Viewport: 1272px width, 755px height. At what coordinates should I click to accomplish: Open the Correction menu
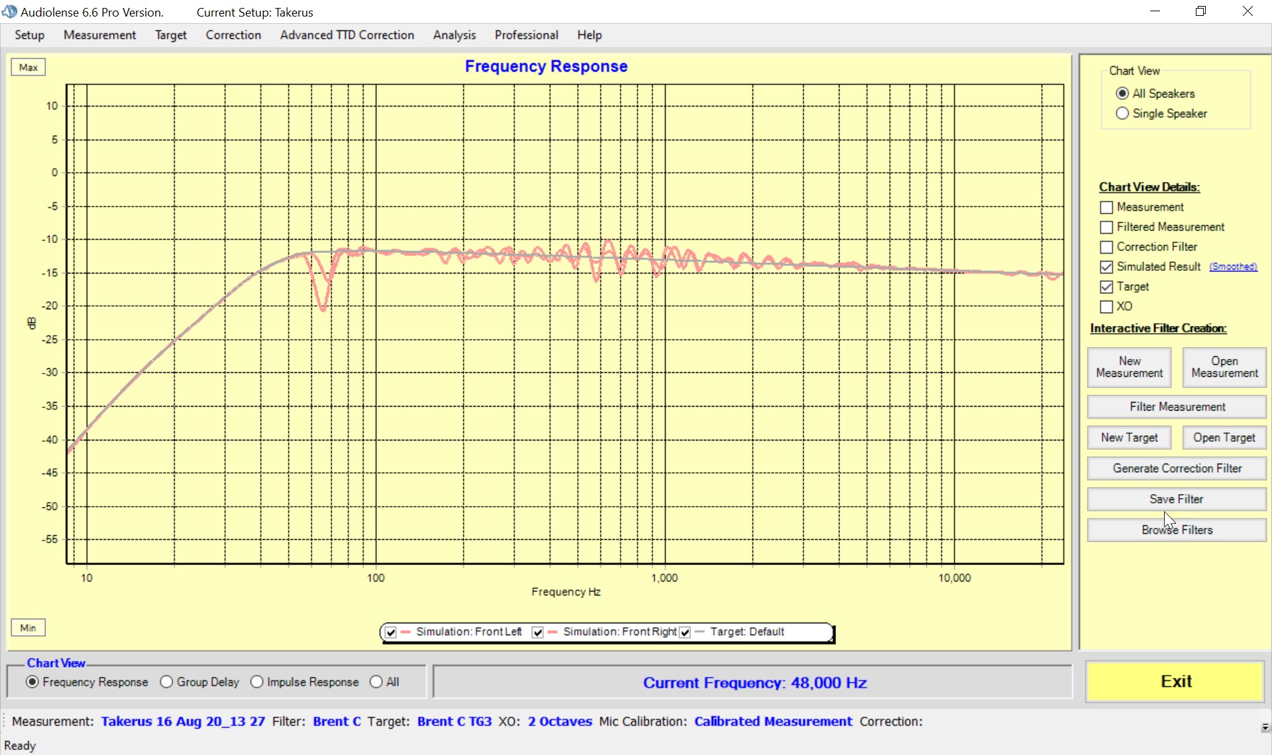tap(233, 35)
